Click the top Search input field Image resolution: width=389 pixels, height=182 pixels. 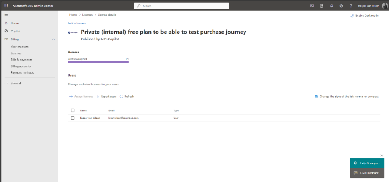pos(181,6)
